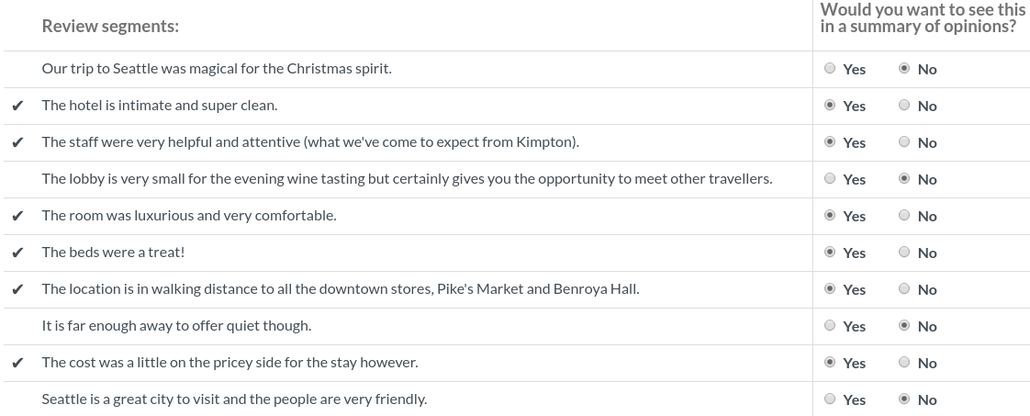Select No for the intimate, super clean hotel segment

click(x=904, y=106)
